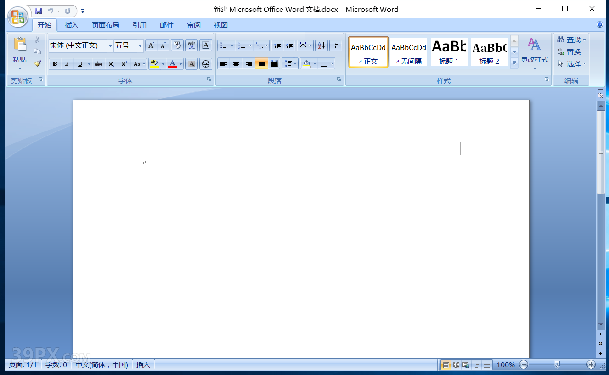Click the 选择 button

click(x=572, y=64)
